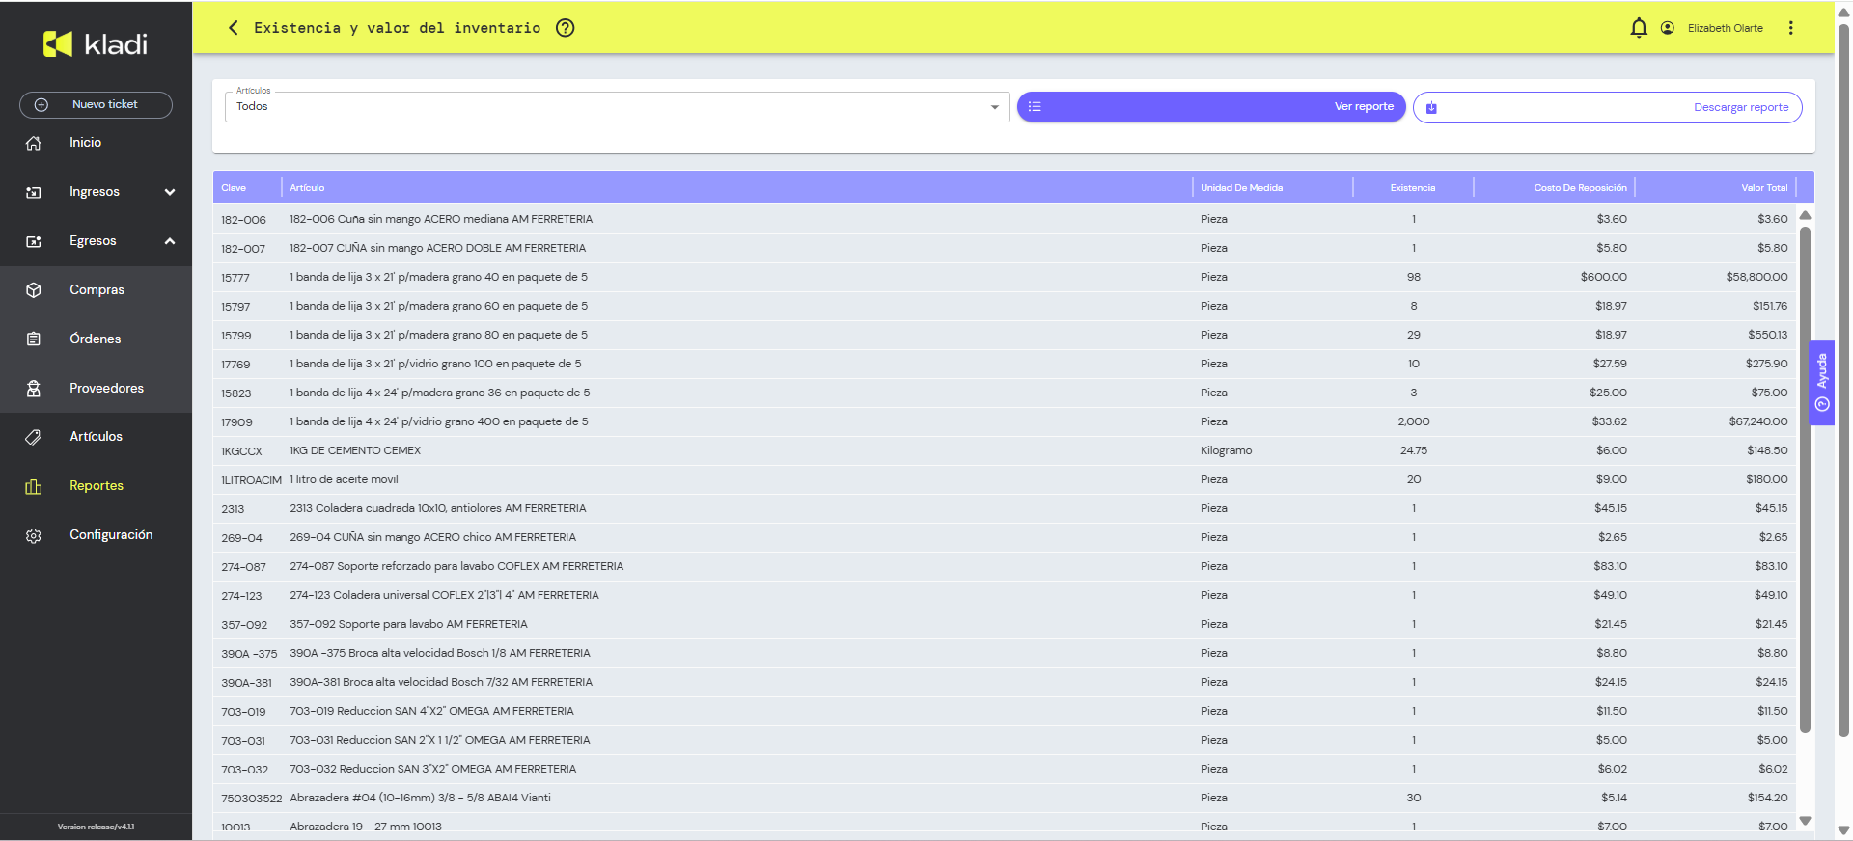Click the table vertical scrollbar thumb
Image resolution: width=1853 pixels, height=841 pixels.
coord(1805,479)
